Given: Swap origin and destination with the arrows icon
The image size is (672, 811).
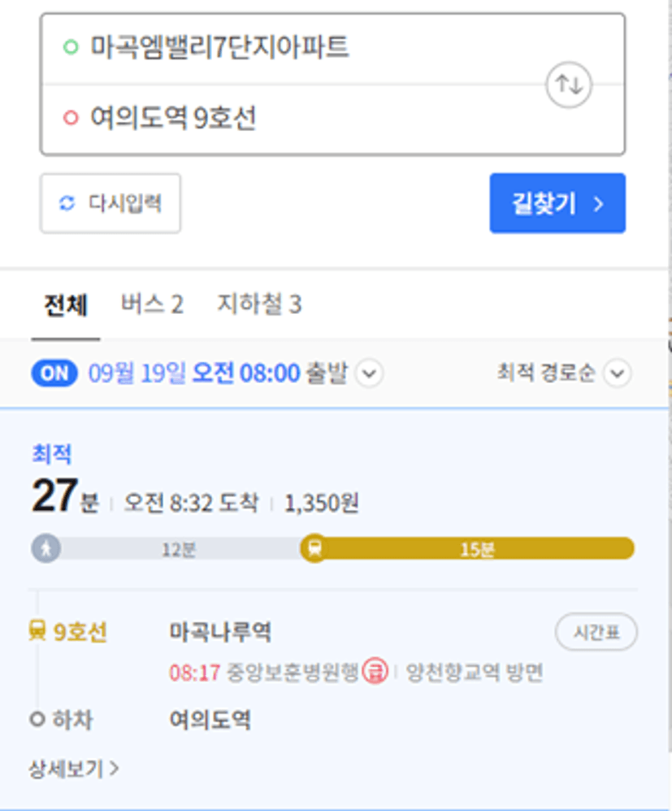Looking at the screenshot, I should [569, 85].
